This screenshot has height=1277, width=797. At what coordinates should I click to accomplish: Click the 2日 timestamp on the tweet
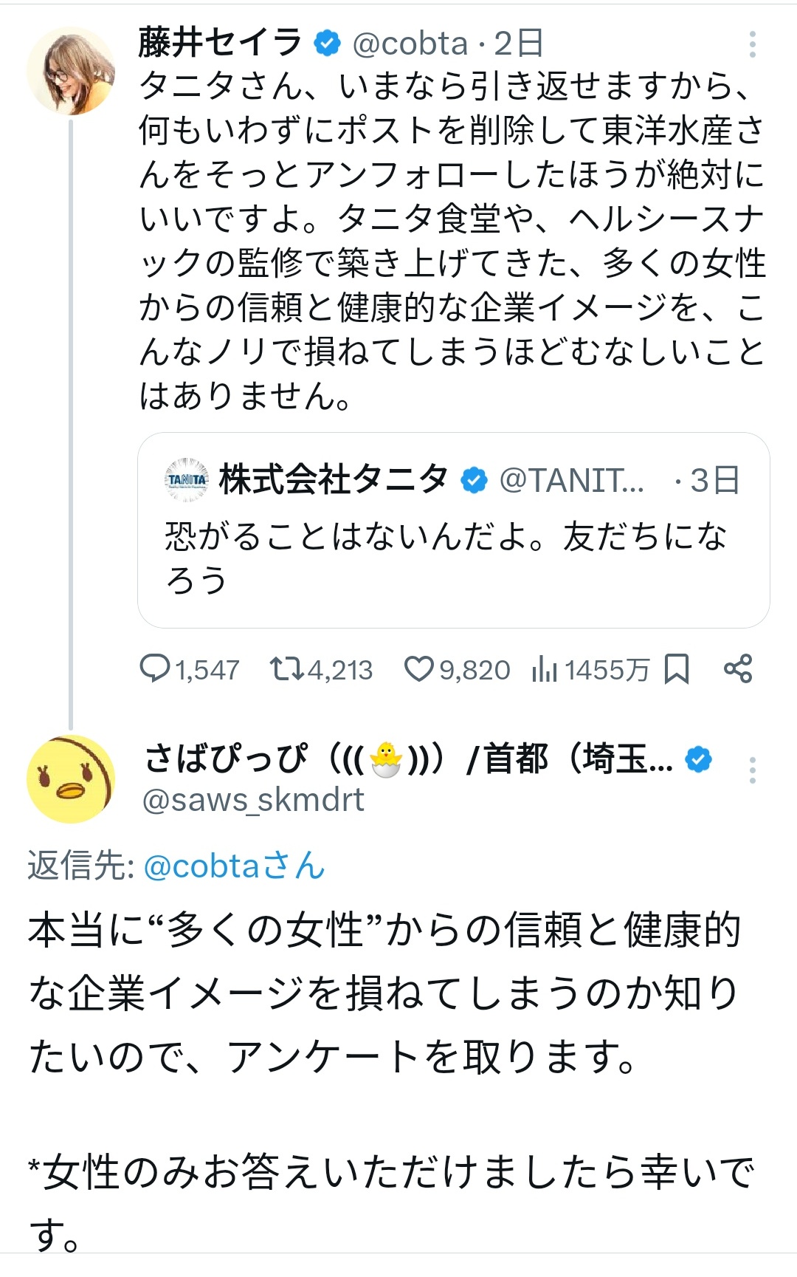pos(519,44)
